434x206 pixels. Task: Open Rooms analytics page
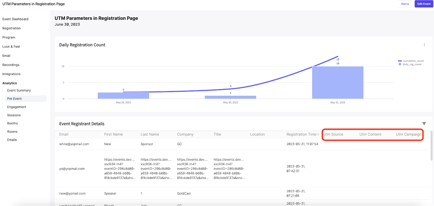(x=12, y=132)
